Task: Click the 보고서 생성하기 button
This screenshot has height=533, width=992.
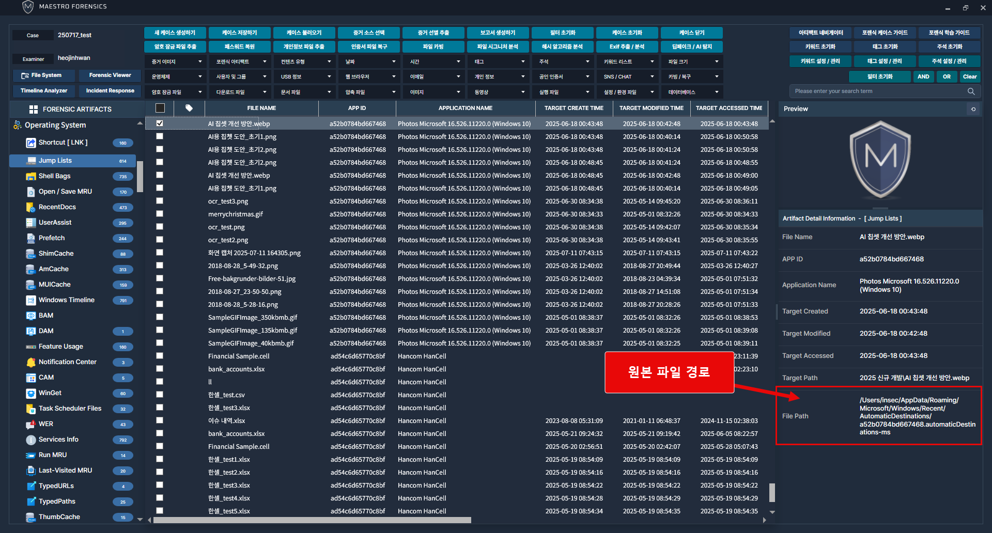Action: coord(498,33)
